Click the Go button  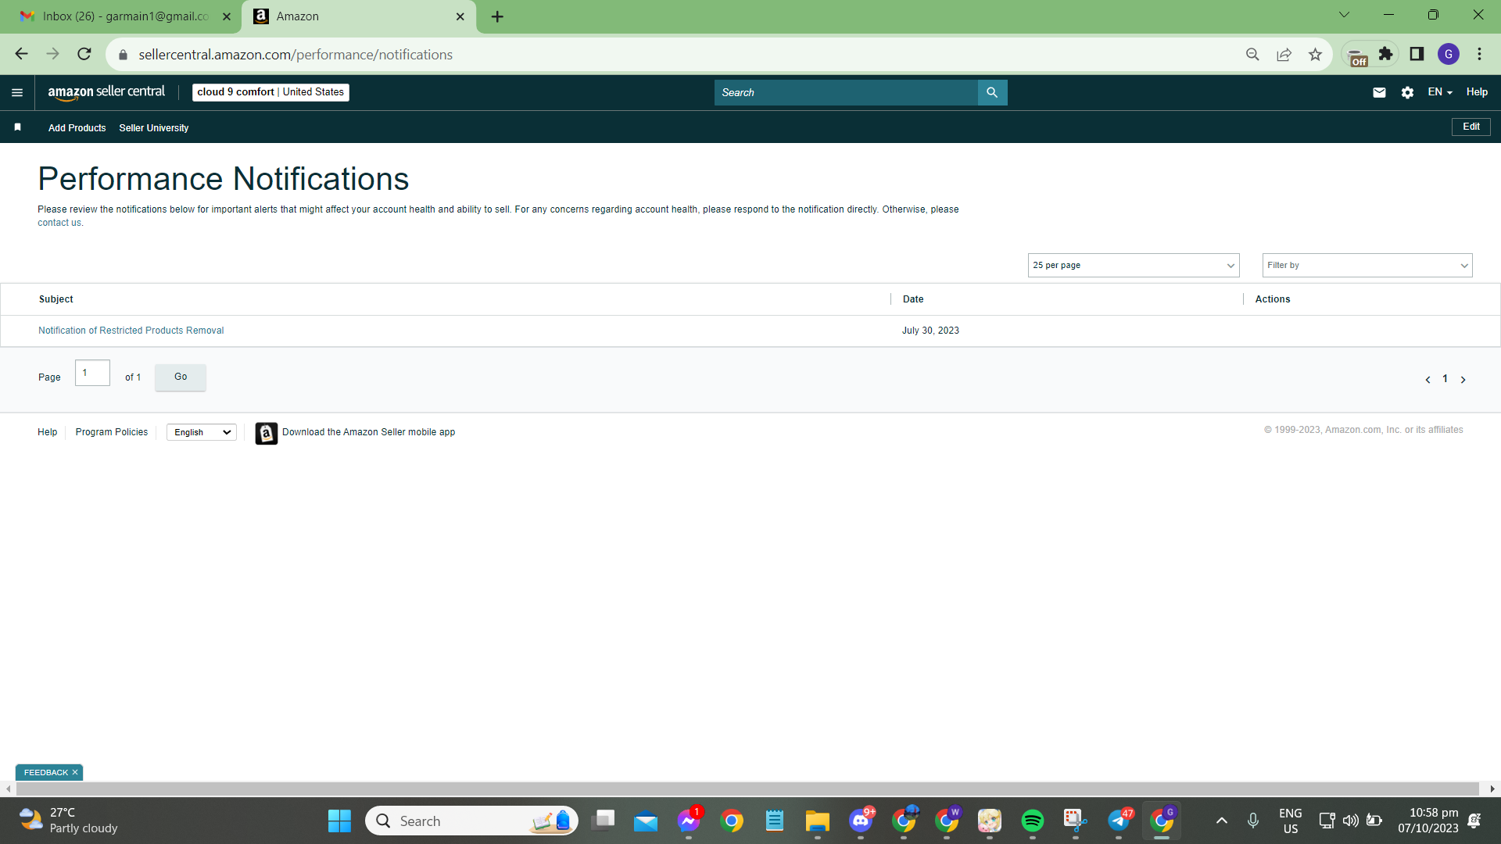coord(181,377)
